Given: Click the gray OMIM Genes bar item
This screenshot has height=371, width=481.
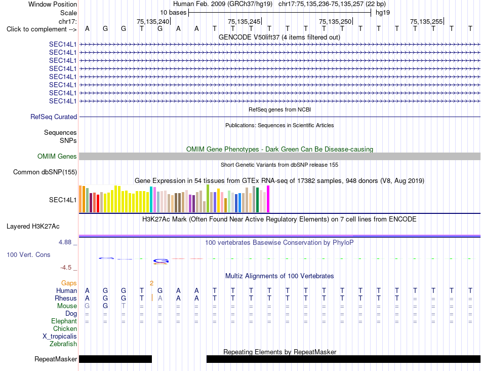Looking at the screenshot, I should click(x=279, y=156).
